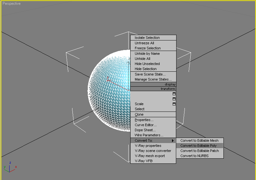Convert to Editable Patch
Viewport: 256px width, 180px height.
200,151
